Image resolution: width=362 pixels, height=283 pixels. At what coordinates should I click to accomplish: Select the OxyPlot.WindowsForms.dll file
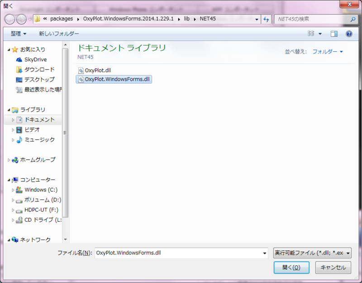(114, 79)
